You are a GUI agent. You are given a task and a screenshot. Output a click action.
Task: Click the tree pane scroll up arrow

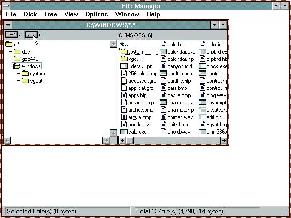point(113,44)
